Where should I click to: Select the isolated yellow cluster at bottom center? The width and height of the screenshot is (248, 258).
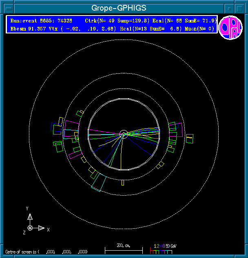[122, 183]
